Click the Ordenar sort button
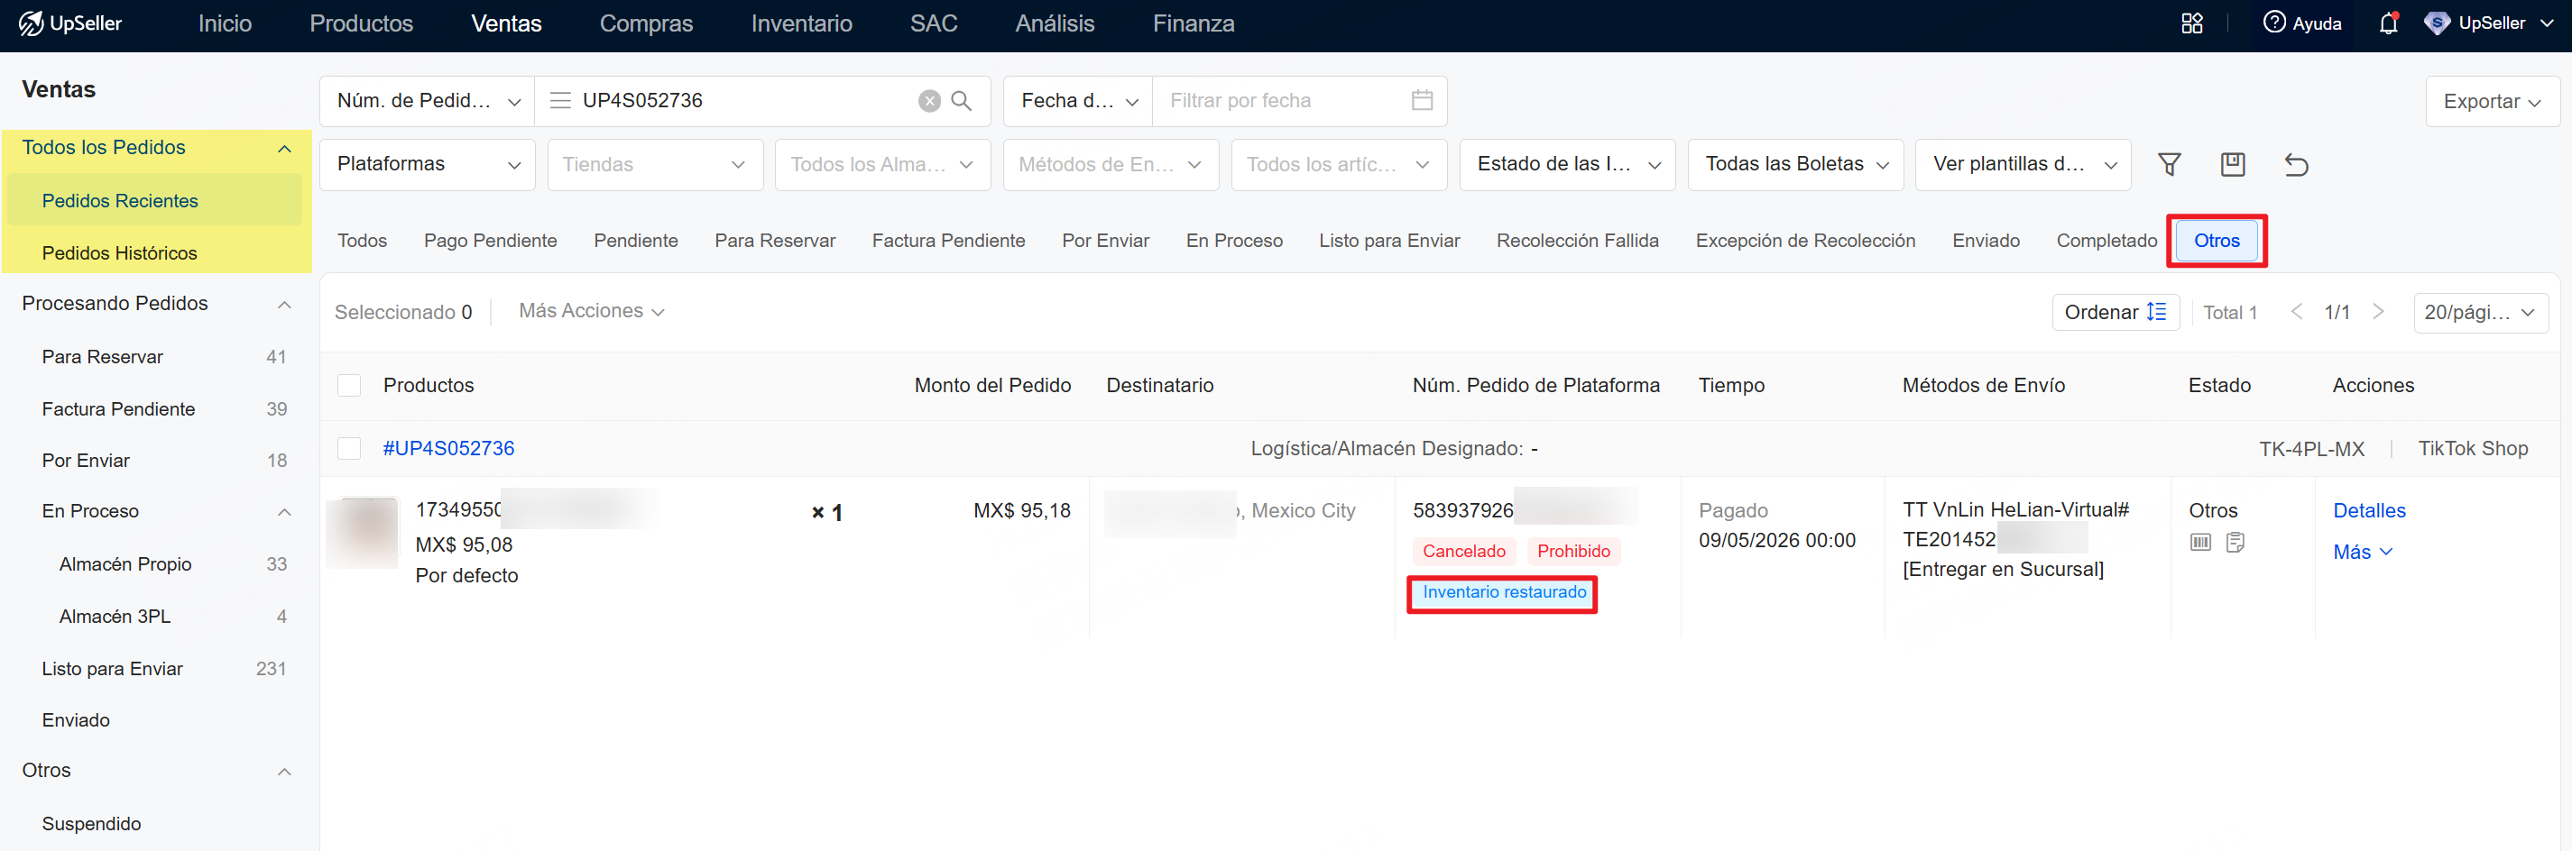Screen dimensions: 2572x851 (2115, 312)
